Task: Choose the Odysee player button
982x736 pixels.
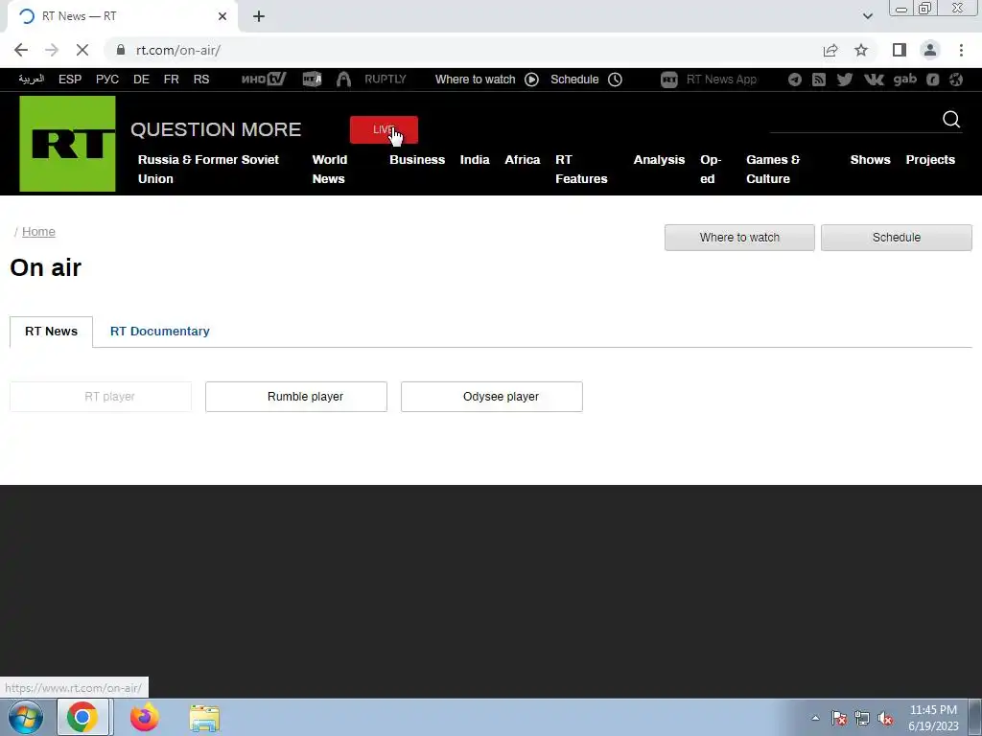Action: 492,396
